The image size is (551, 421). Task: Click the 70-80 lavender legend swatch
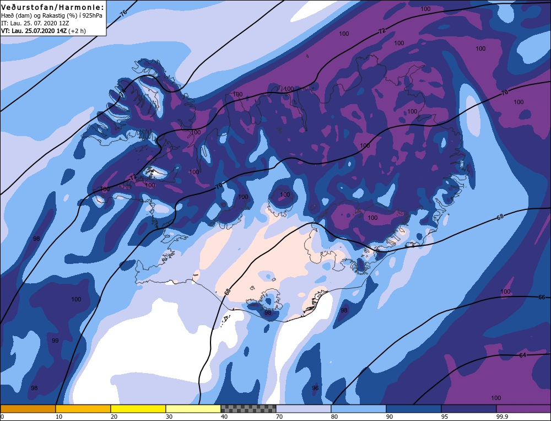click(x=304, y=409)
